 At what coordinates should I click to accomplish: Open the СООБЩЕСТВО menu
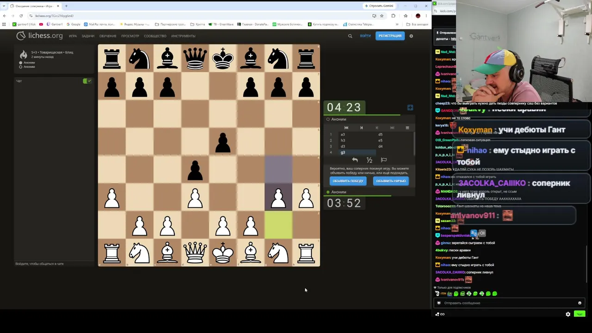[x=155, y=36]
